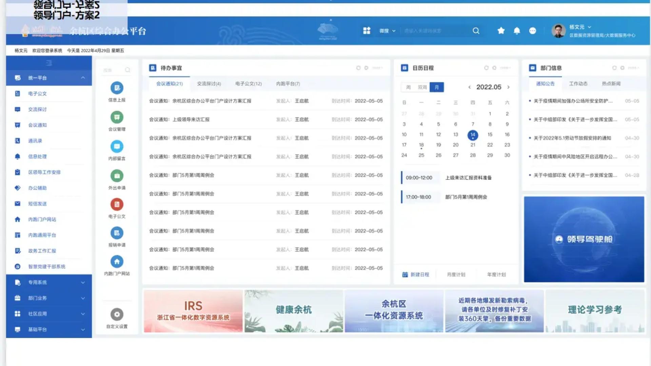Open the 报销申请 shortcut icon
The height and width of the screenshot is (366, 651).
coord(117,233)
